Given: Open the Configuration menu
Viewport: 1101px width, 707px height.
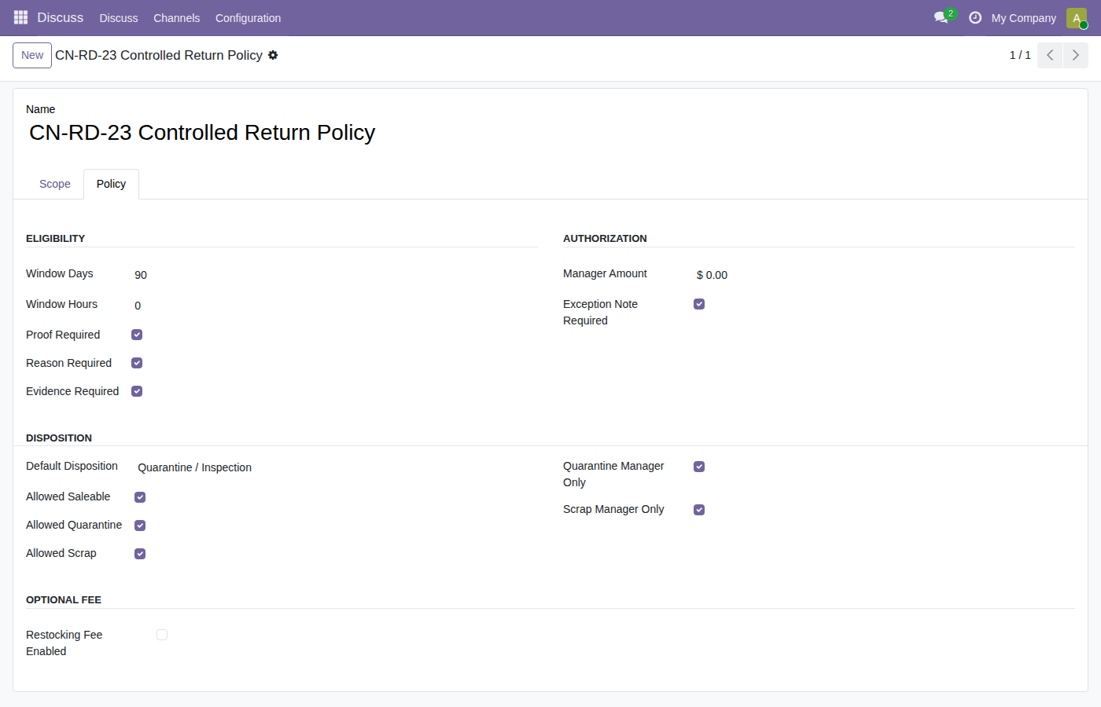Looking at the screenshot, I should [x=248, y=18].
